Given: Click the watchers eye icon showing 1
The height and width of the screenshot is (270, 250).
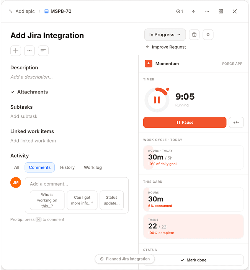Looking at the screenshot, I should [180, 11].
